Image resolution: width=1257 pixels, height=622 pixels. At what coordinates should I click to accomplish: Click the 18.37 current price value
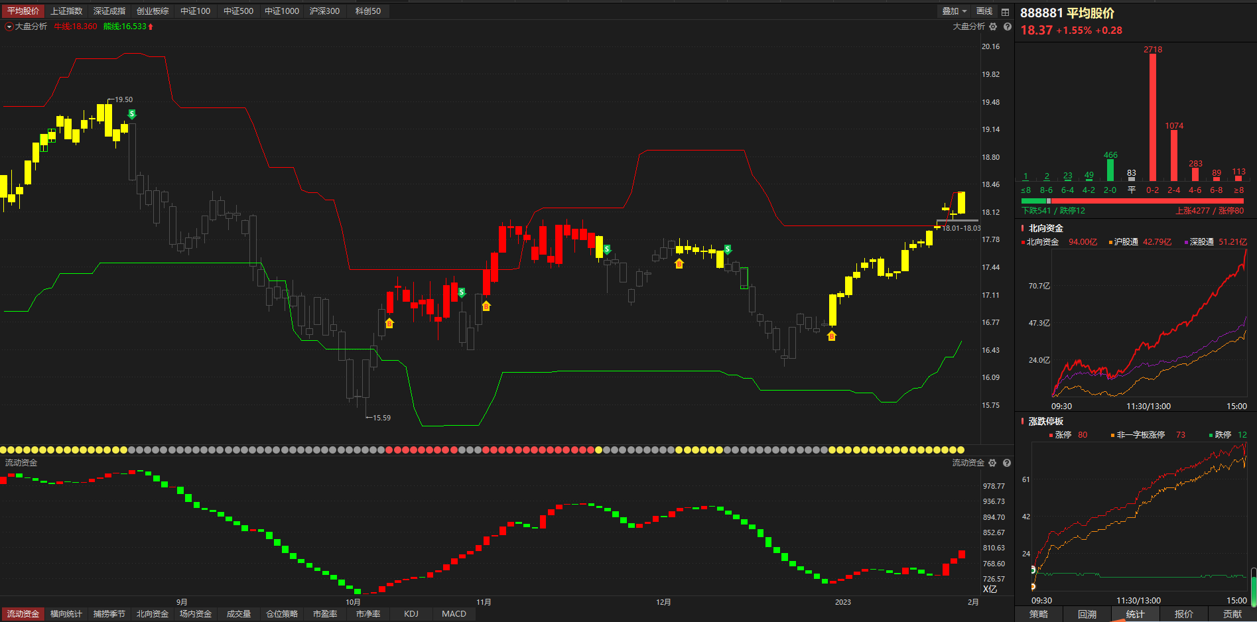[x=1036, y=31]
